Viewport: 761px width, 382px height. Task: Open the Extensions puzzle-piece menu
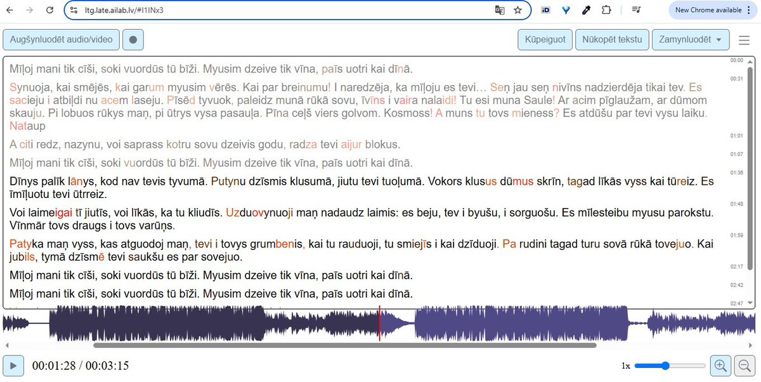606,10
